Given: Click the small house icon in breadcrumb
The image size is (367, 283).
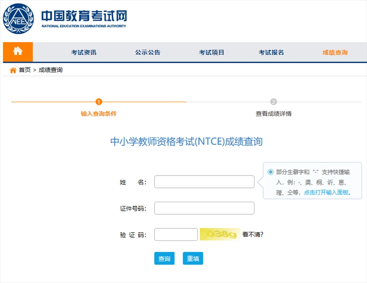Looking at the screenshot, I should tap(13, 70).
